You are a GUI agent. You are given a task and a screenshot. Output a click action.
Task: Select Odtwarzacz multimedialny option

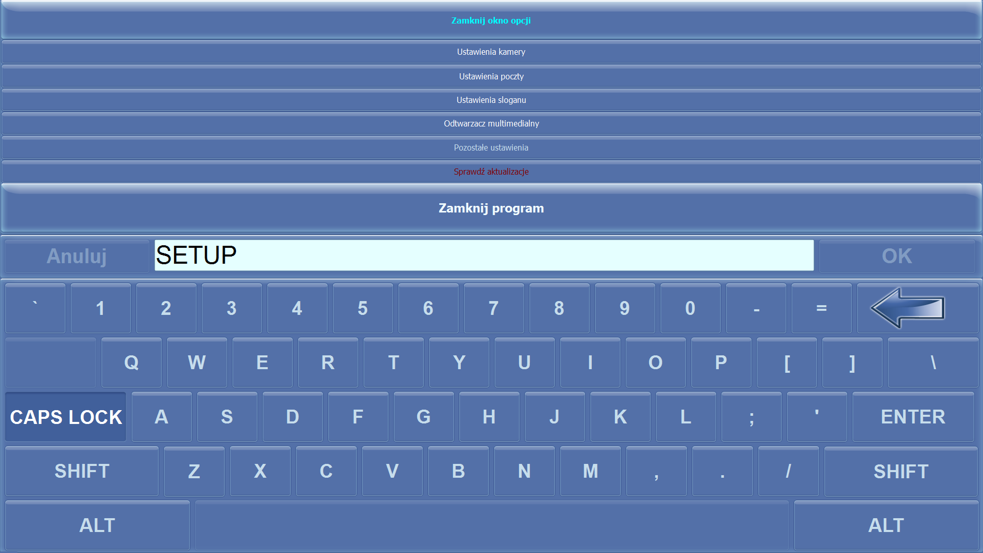(491, 123)
